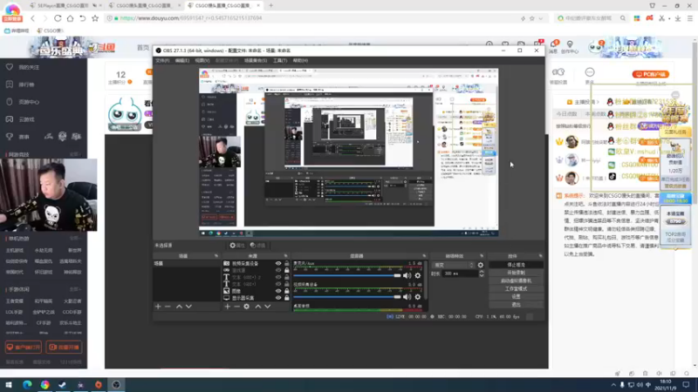The height and width of the screenshot is (392, 698).
Task: Toggle lock on 显示器采集 source
Action: (287, 298)
